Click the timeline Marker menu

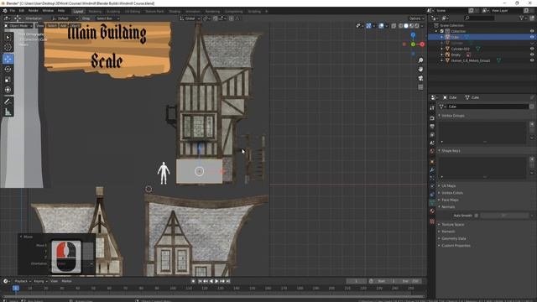click(66, 281)
